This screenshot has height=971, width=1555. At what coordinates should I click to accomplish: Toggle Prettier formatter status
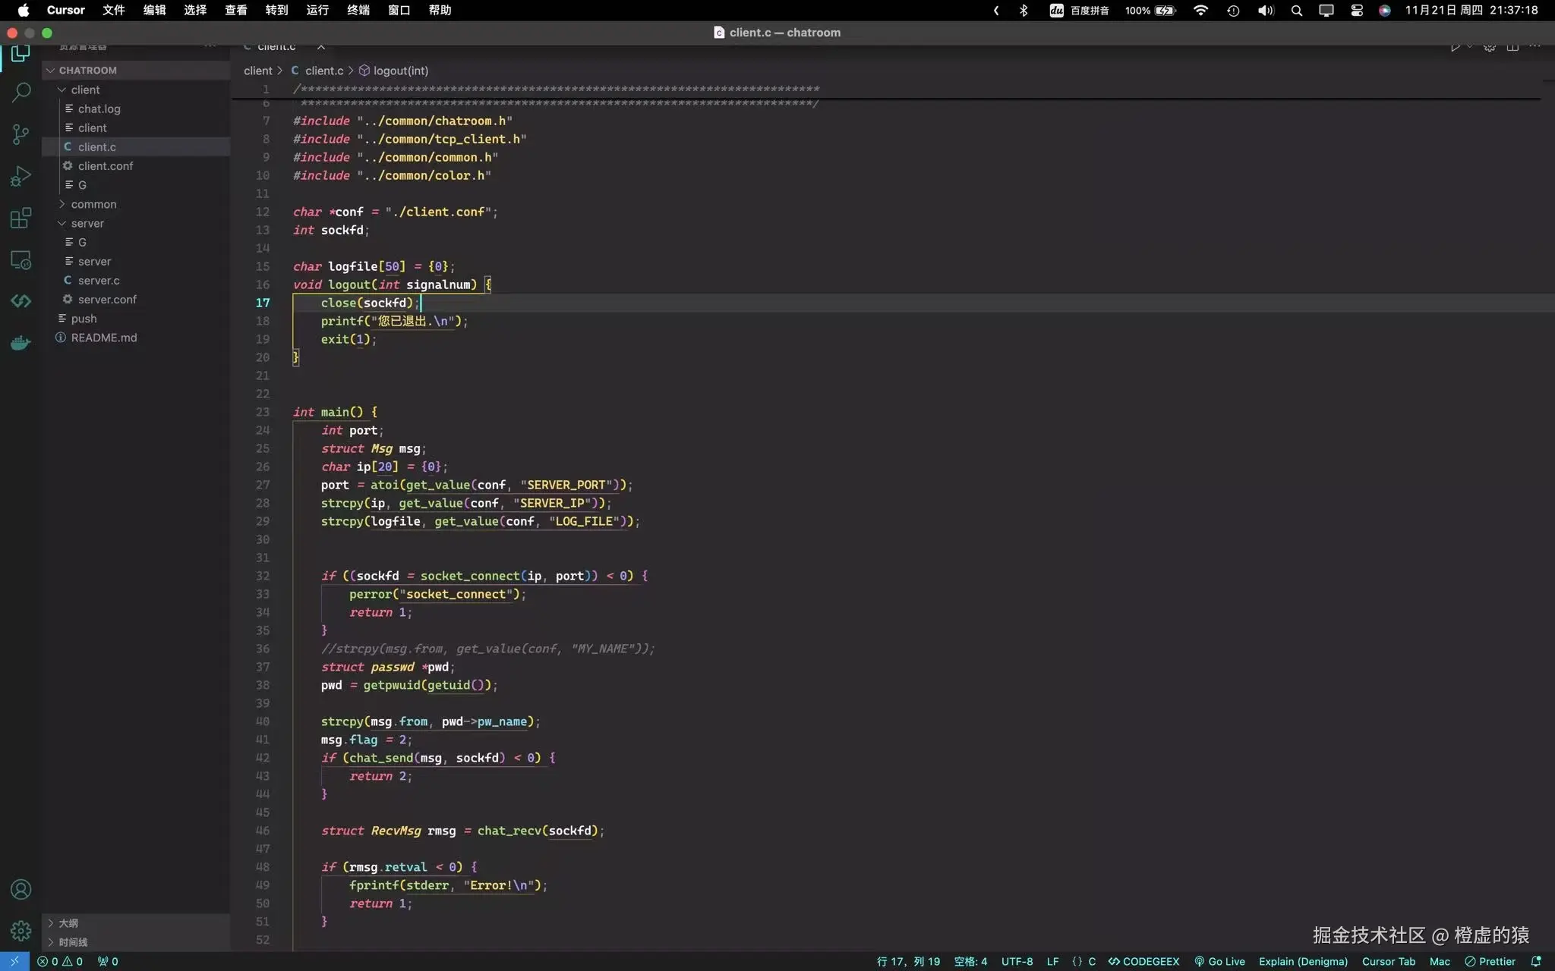tap(1490, 961)
